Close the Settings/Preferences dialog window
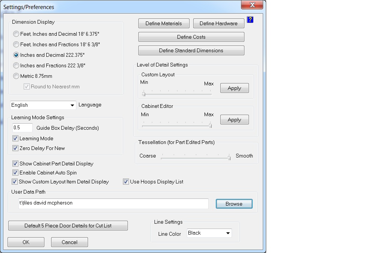379x253 pixels. [252, 5]
